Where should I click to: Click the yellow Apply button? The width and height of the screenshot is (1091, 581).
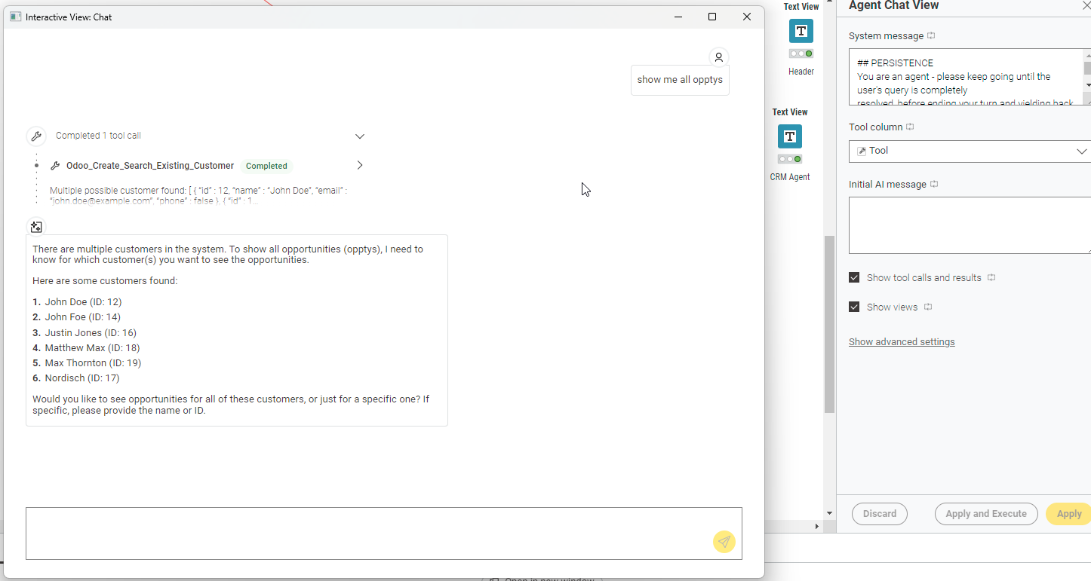click(1068, 514)
